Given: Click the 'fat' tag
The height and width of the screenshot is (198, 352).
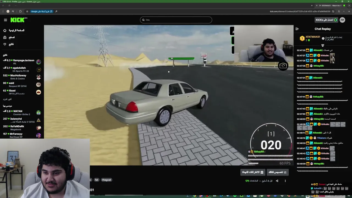Looking at the screenshot, I should (x=97, y=180).
